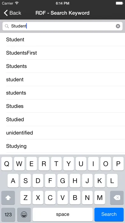Tap the Wi-Fi icon in status bar
Viewport: 125px width, 223px height.
point(17,3)
